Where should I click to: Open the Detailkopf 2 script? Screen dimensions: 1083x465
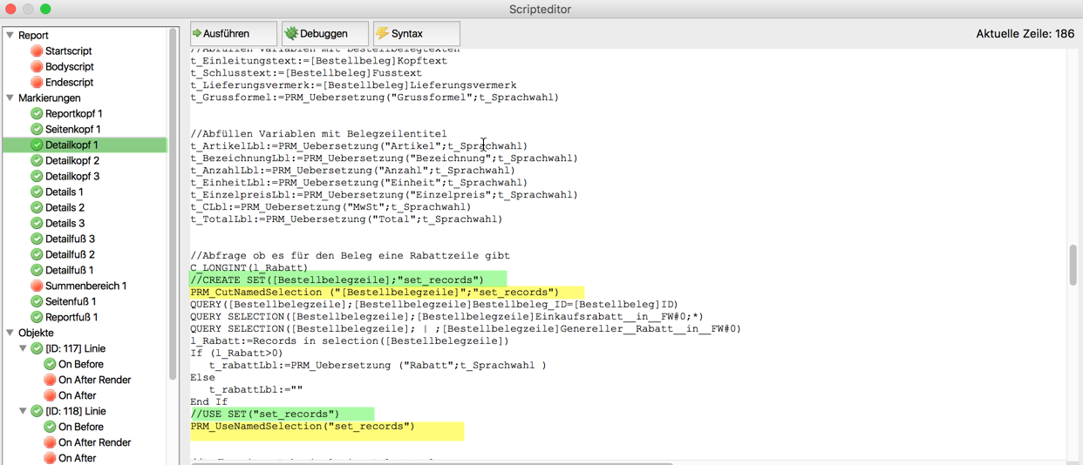(x=72, y=161)
